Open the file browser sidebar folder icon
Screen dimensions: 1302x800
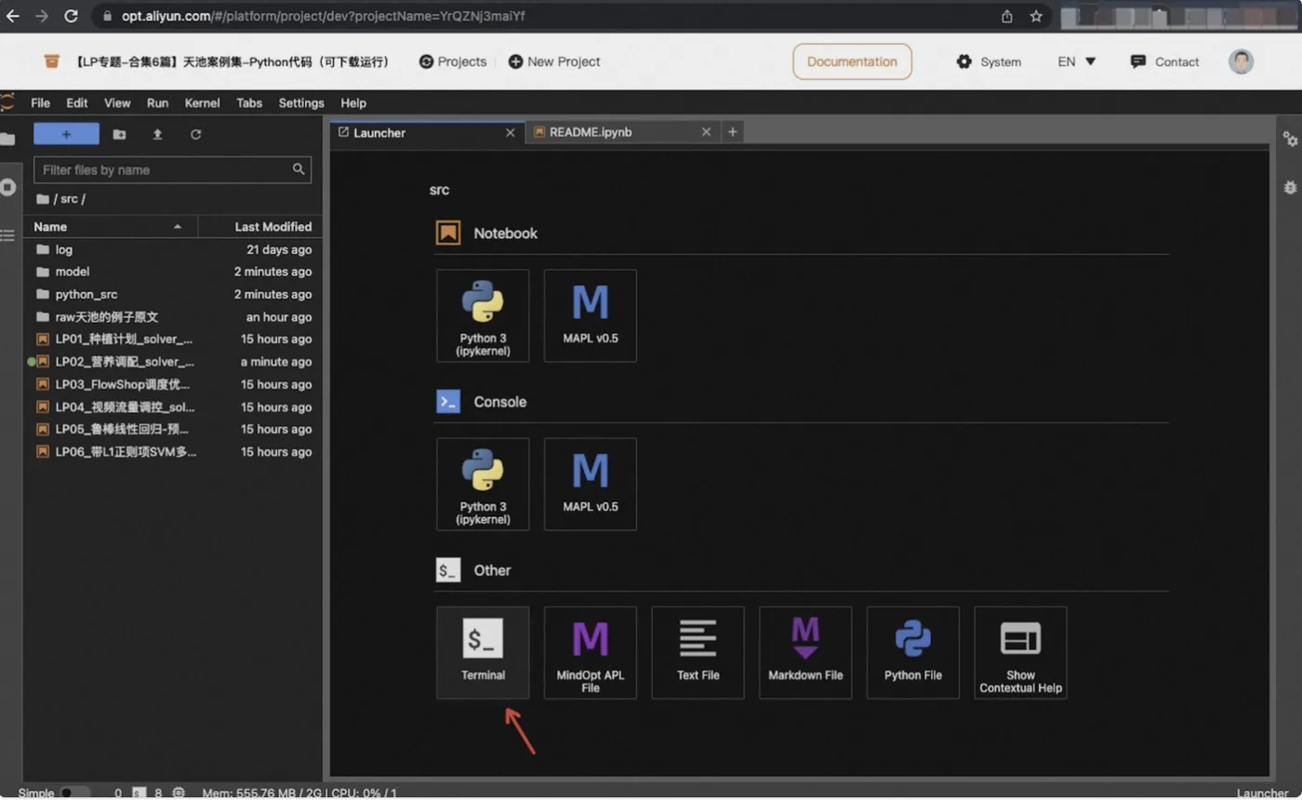[7, 140]
